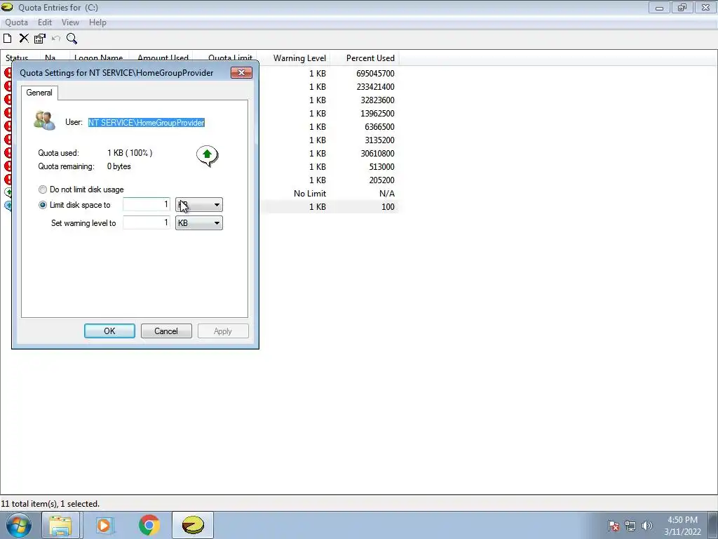
Task: Open the Properties toolbar icon
Action: coord(40,39)
